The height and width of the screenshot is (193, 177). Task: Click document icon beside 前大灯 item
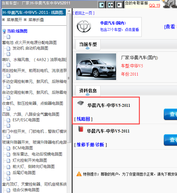pos(8,167)
